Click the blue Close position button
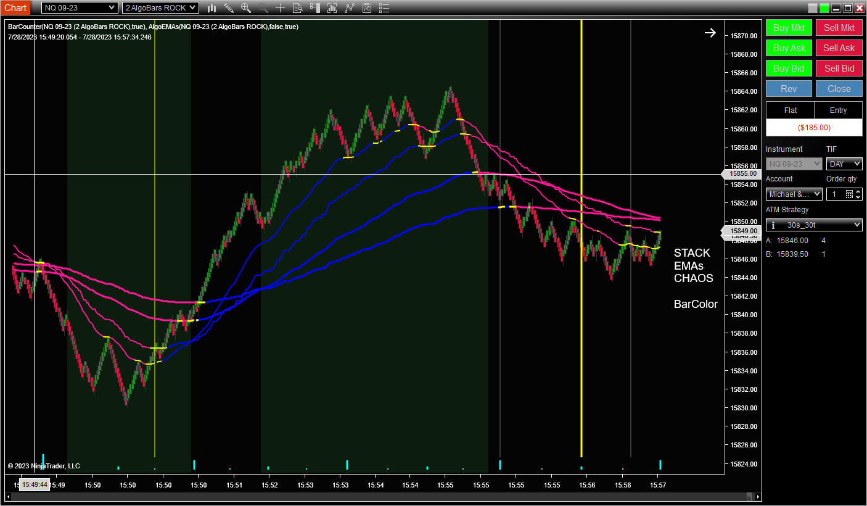The width and height of the screenshot is (867, 506). coord(839,89)
